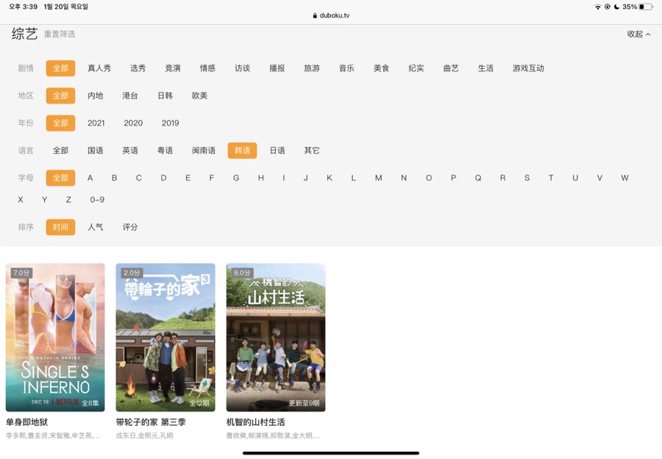The height and width of the screenshot is (459, 662).
Task: Filter genre by 选秀
Action: tap(138, 68)
